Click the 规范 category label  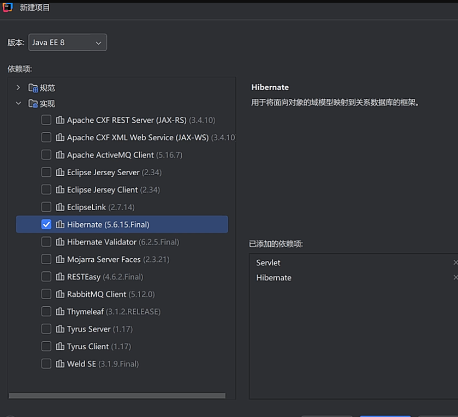[x=47, y=88]
